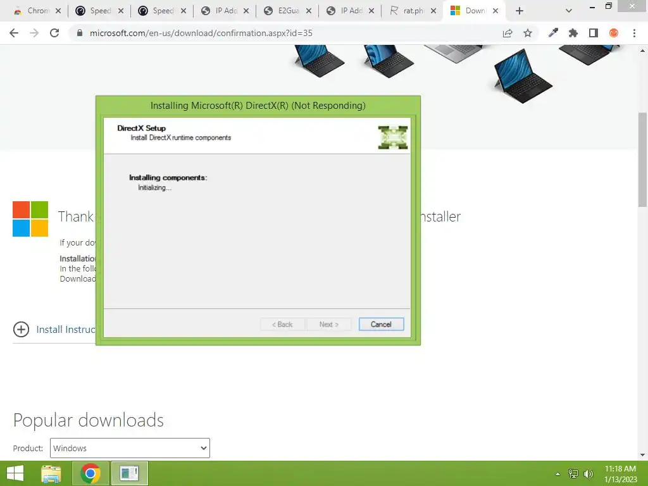Close the active Downl tab
This screenshot has height=486, width=648.
pos(495,11)
